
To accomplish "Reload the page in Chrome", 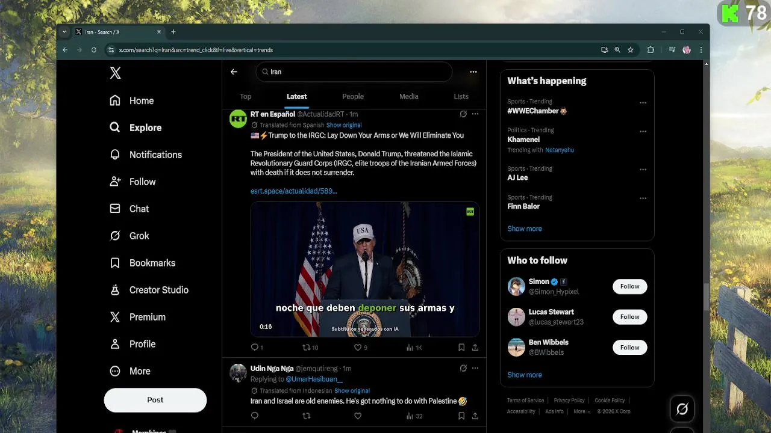I will click(94, 50).
